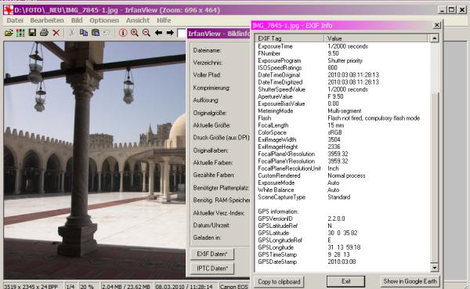Open the Bild menu
Viewport: 470px width, 289px height.
click(x=77, y=20)
